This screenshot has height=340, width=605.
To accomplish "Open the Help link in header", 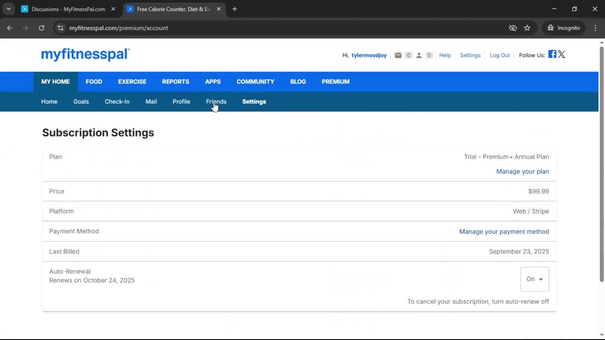I will [x=445, y=55].
